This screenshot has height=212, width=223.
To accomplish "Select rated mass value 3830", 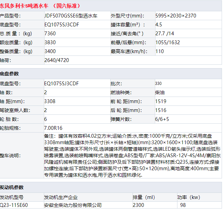I will [50, 42].
